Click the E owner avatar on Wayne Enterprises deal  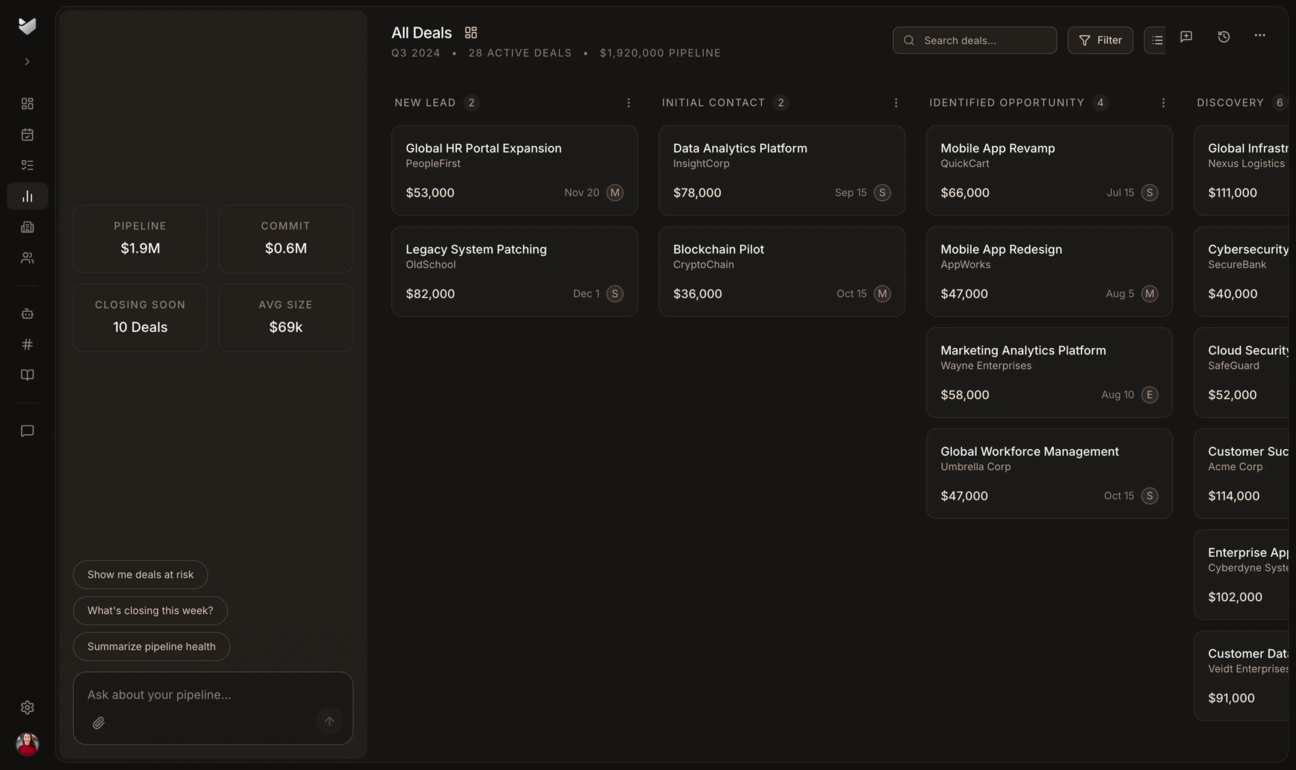1149,395
